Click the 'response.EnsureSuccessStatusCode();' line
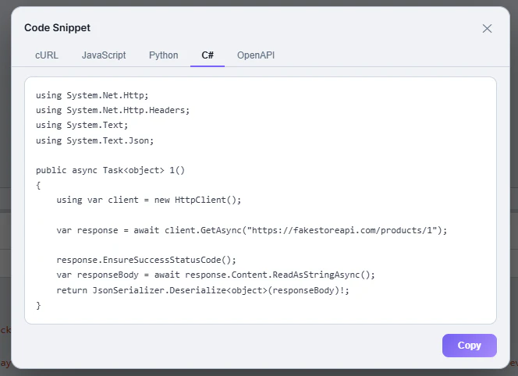 pos(147,260)
